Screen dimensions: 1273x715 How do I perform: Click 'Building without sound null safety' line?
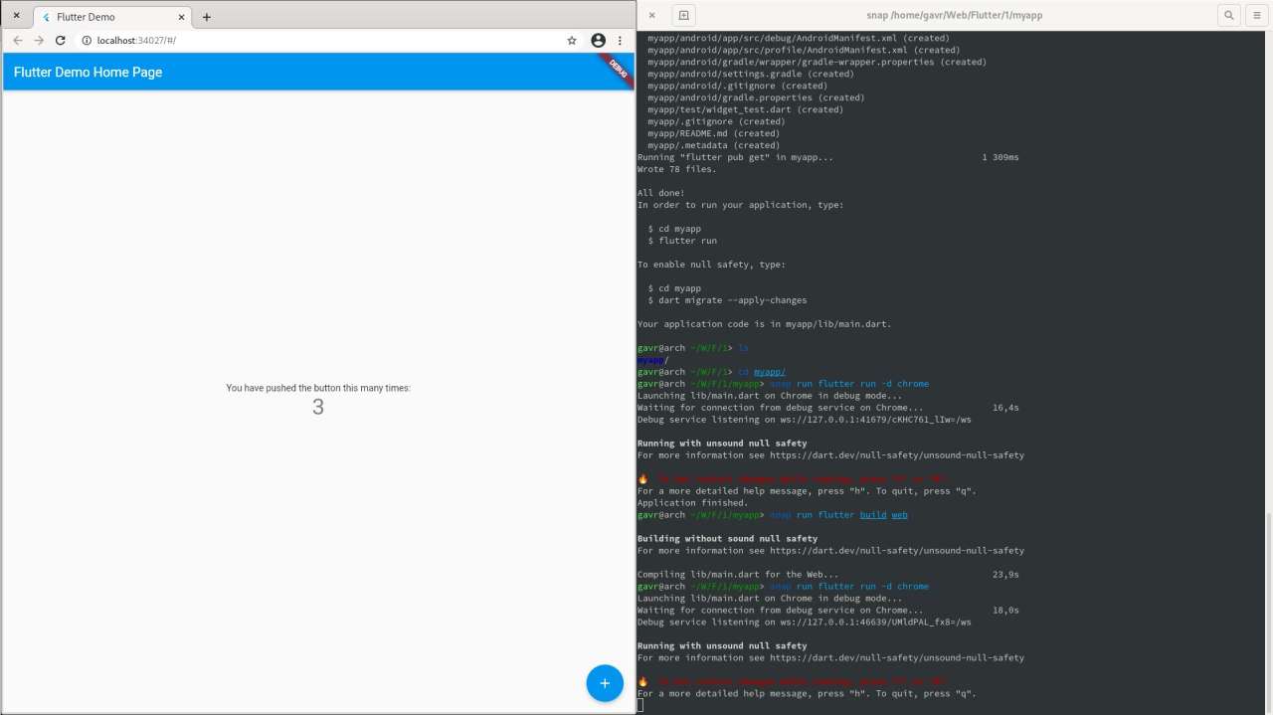[x=727, y=539]
